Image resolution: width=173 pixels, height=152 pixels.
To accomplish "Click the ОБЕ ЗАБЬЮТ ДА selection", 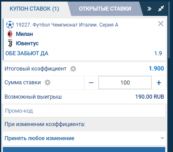I will [x=27, y=53].
